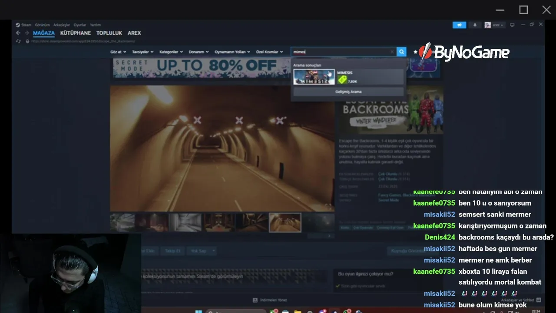Expand the Donanım menu
This screenshot has height=313, width=556.
pos(199,52)
